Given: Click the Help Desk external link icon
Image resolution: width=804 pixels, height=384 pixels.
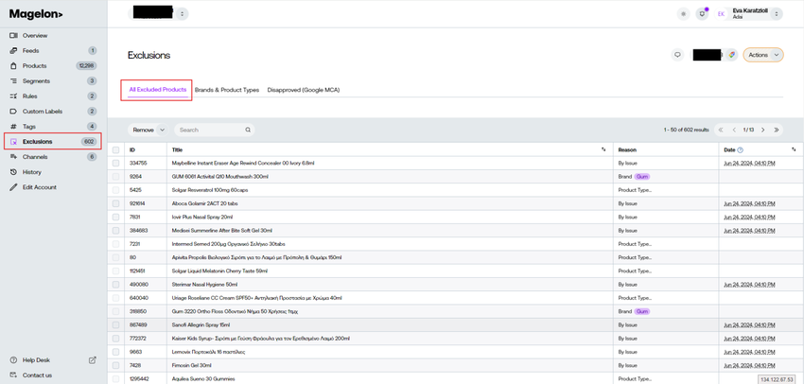Looking at the screenshot, I should [x=93, y=360].
